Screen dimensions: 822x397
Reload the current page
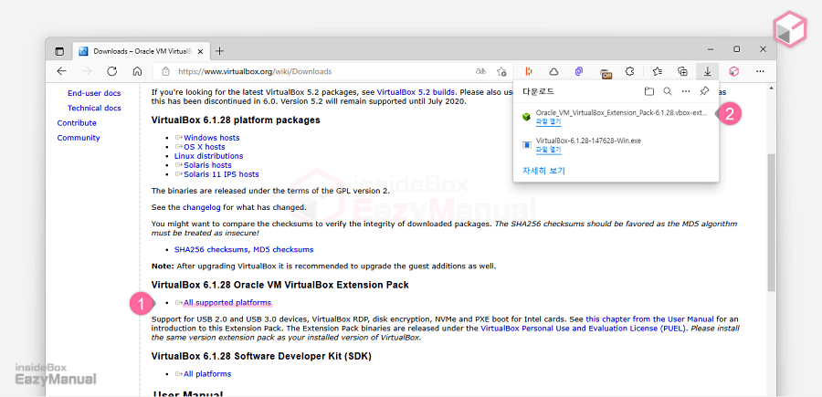(x=111, y=71)
